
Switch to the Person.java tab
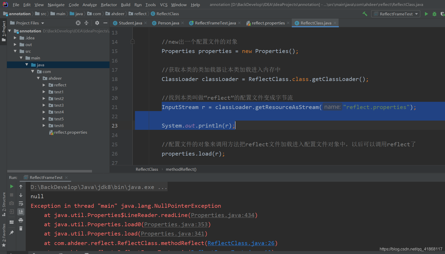(x=168, y=23)
